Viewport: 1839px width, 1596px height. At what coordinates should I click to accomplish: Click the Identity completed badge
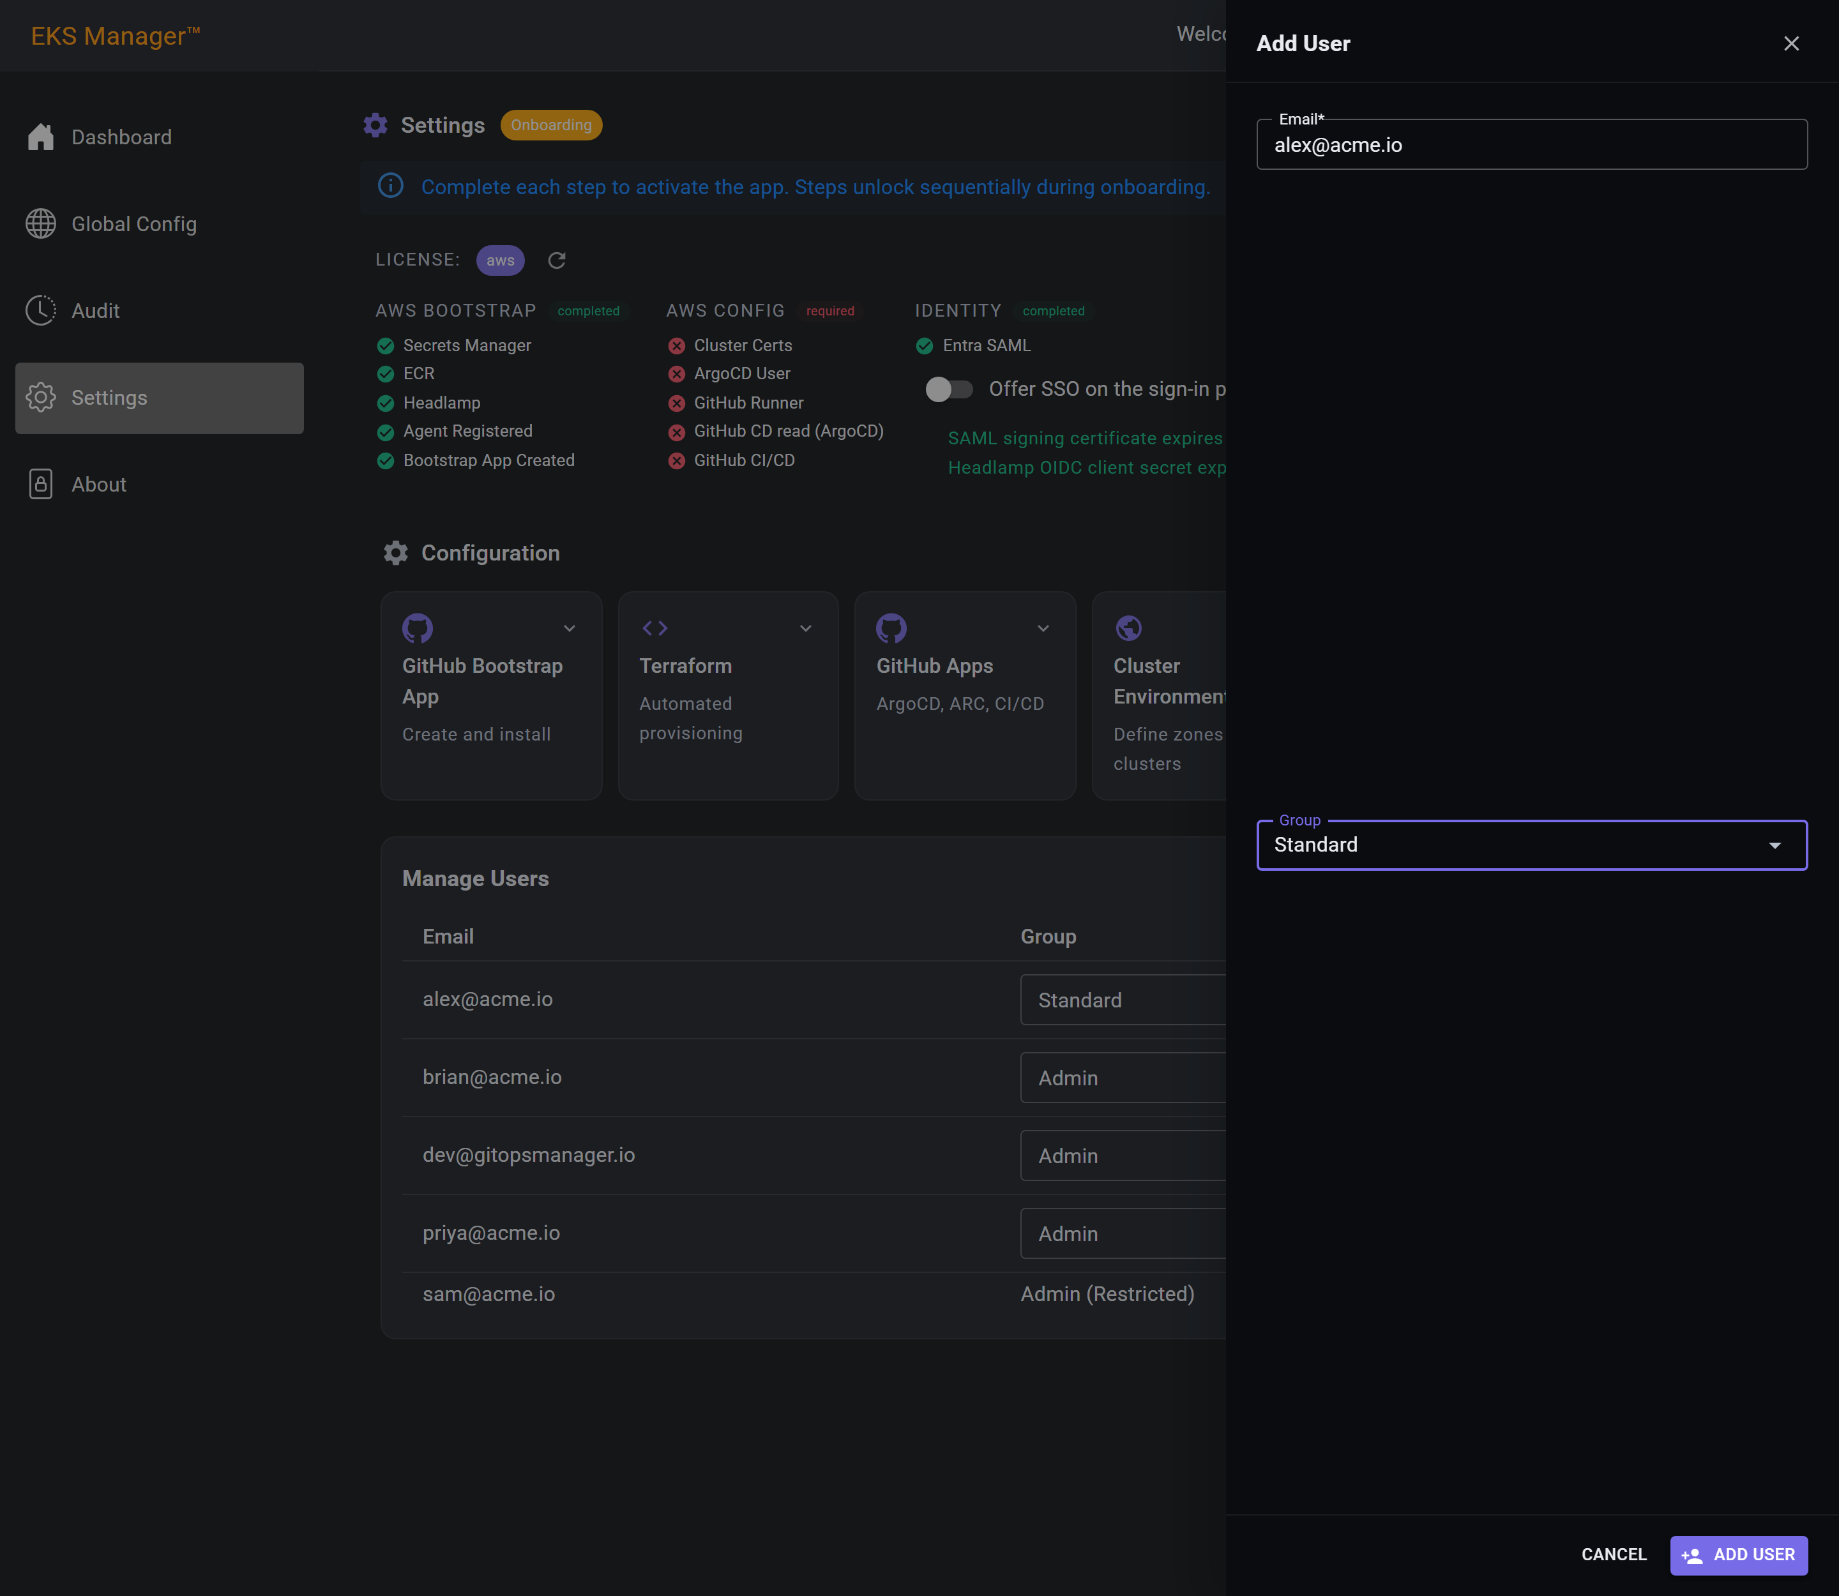pyautogui.click(x=1053, y=311)
